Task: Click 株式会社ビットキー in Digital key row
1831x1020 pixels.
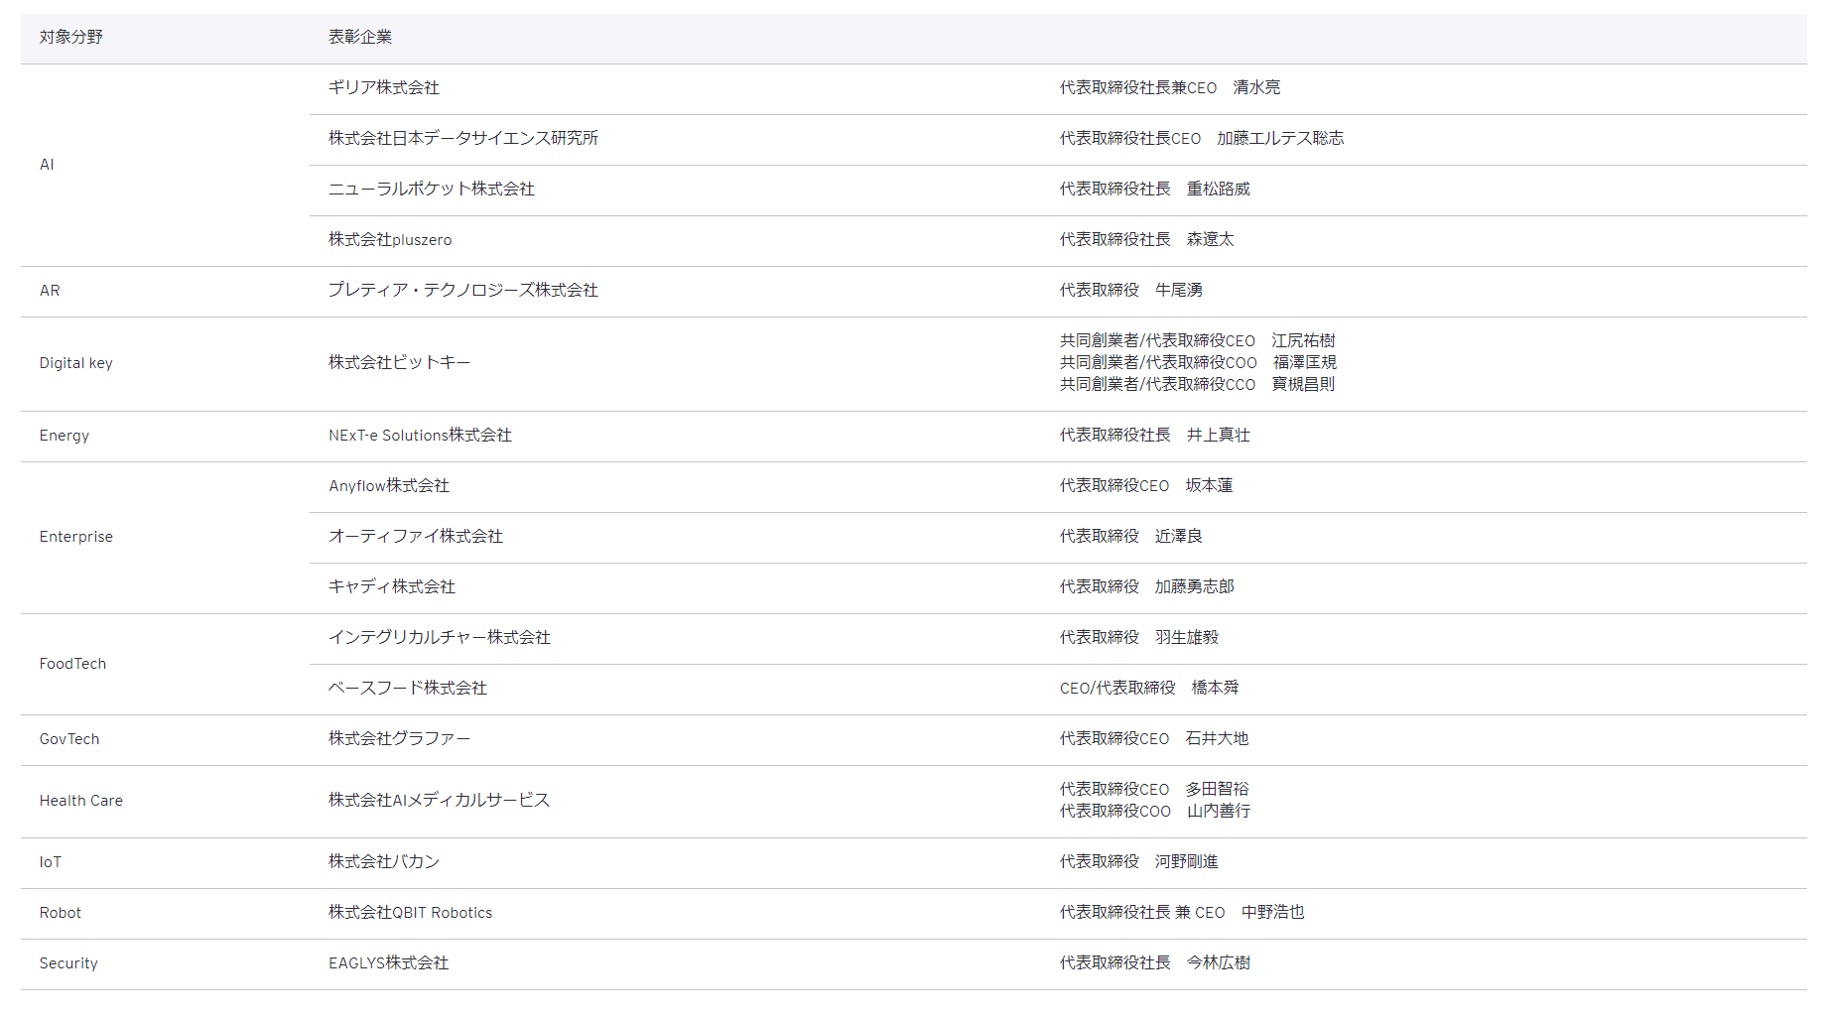Action: tap(399, 363)
